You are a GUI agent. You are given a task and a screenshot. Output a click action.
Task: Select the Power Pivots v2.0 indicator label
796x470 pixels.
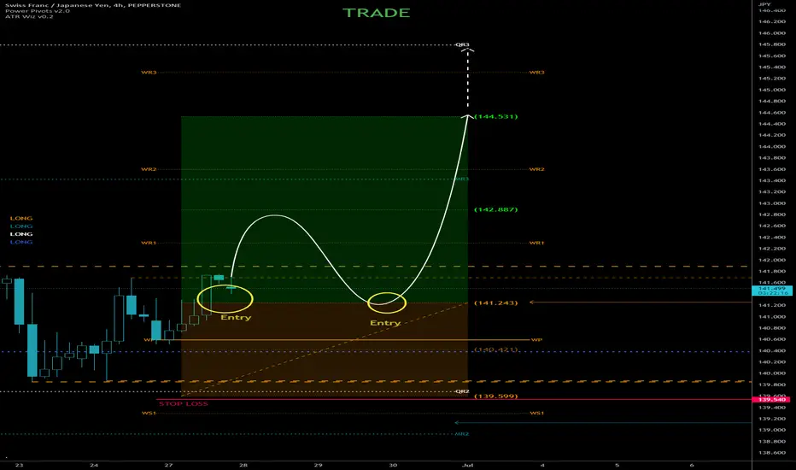pos(38,10)
